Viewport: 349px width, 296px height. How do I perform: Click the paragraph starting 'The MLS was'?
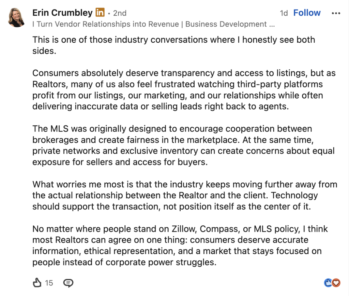tap(183, 145)
